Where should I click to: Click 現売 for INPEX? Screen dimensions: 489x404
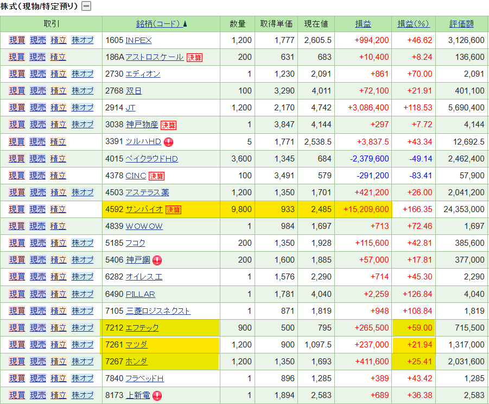tap(38, 40)
